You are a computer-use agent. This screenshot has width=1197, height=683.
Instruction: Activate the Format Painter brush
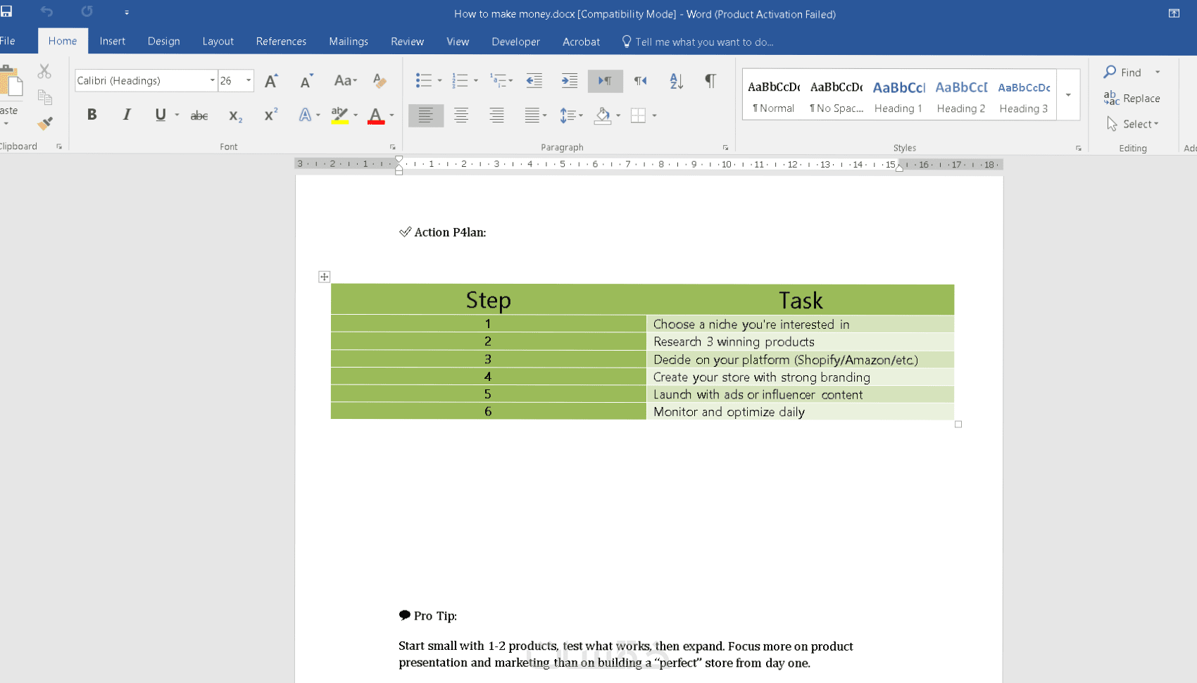(x=45, y=124)
